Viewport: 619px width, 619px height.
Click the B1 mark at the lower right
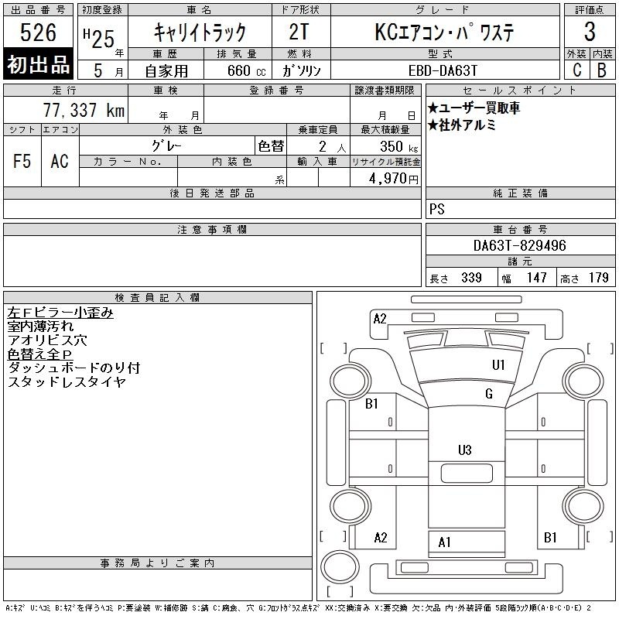click(x=550, y=537)
